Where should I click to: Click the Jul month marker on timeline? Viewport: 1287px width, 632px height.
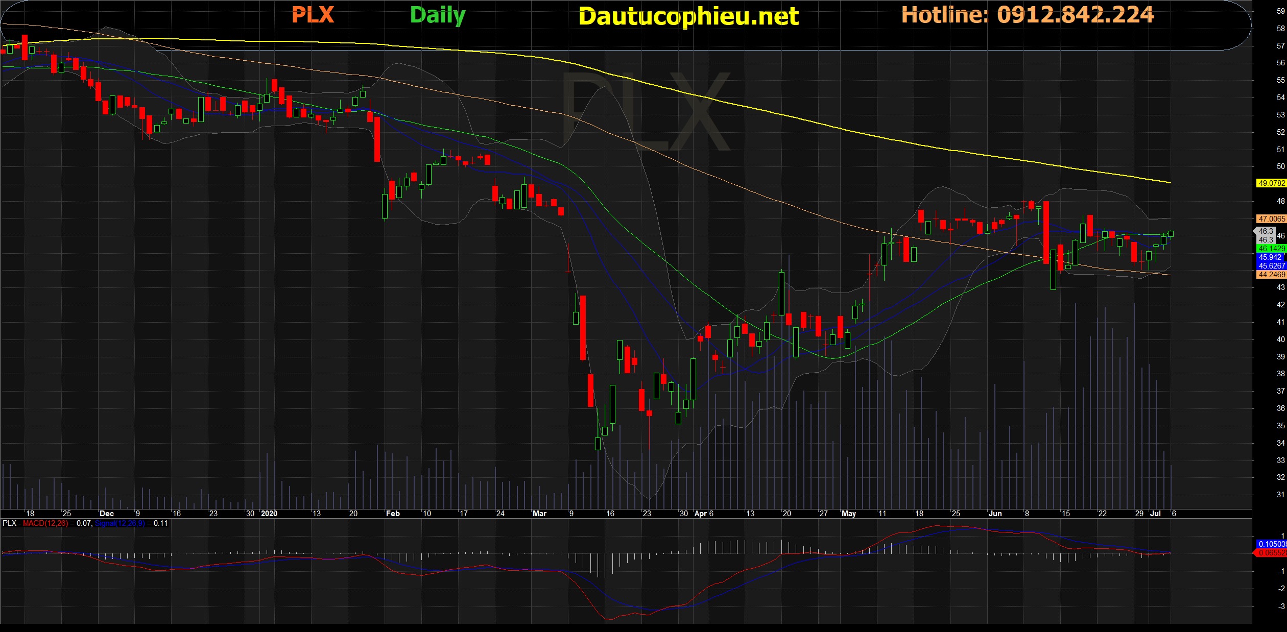pyautogui.click(x=1155, y=514)
